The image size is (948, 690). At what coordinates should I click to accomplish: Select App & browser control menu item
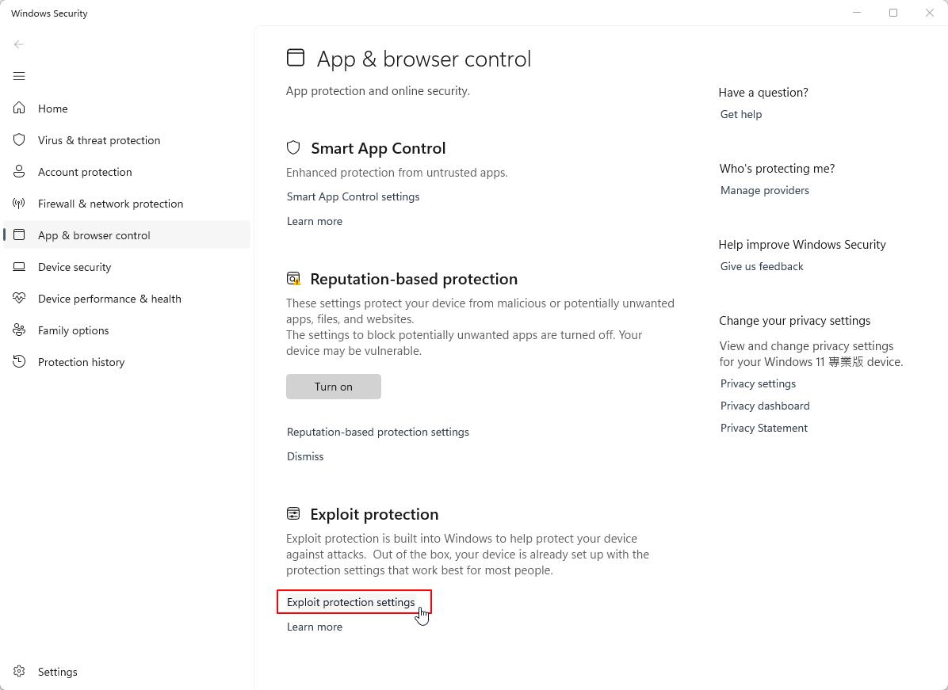(x=94, y=235)
